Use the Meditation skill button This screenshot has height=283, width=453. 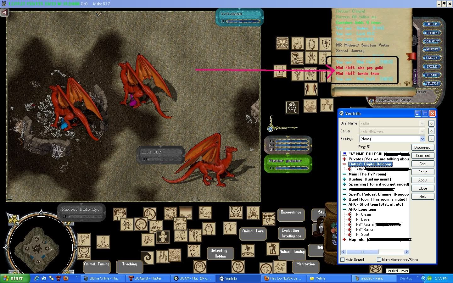(x=305, y=267)
